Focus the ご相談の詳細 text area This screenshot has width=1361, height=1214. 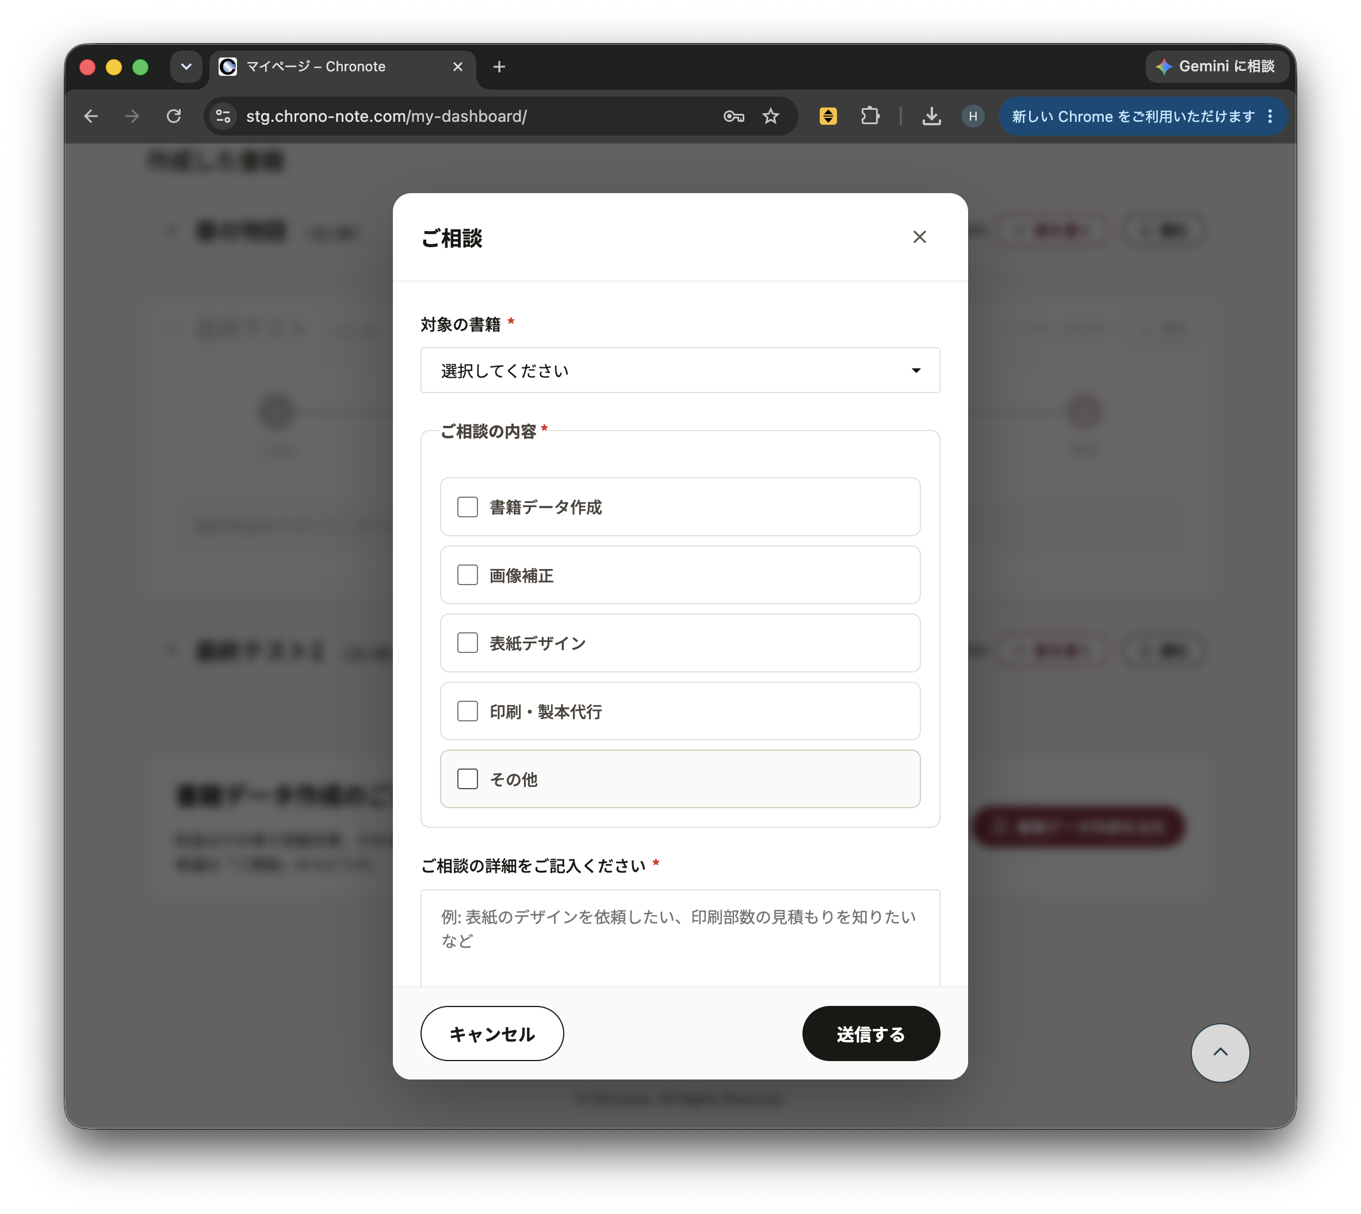(680, 938)
